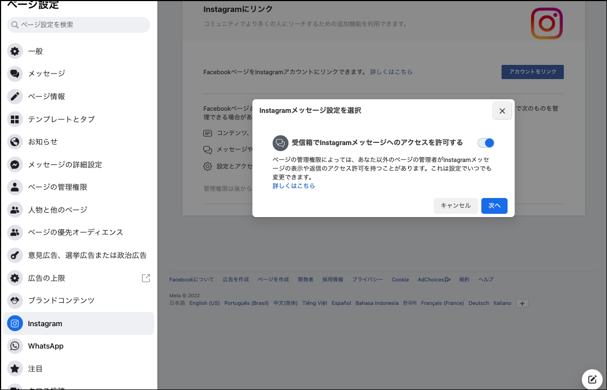
Task: Click the メッセージの詳細設定 Messenger icon
Action: click(x=15, y=165)
